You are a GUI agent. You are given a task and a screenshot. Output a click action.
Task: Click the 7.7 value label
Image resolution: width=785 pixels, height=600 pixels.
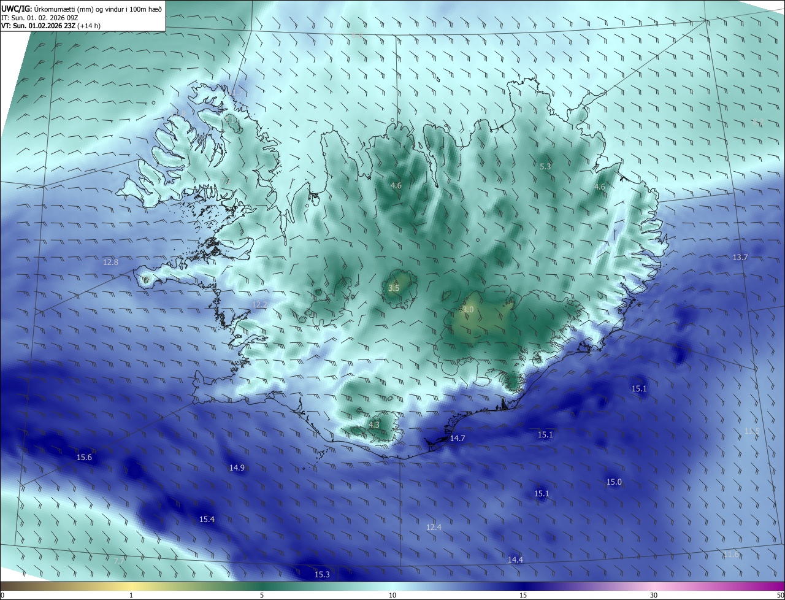coord(119,561)
